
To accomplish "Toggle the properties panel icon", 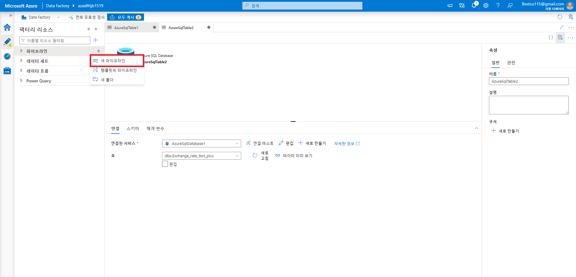I will pyautogui.click(x=560, y=37).
